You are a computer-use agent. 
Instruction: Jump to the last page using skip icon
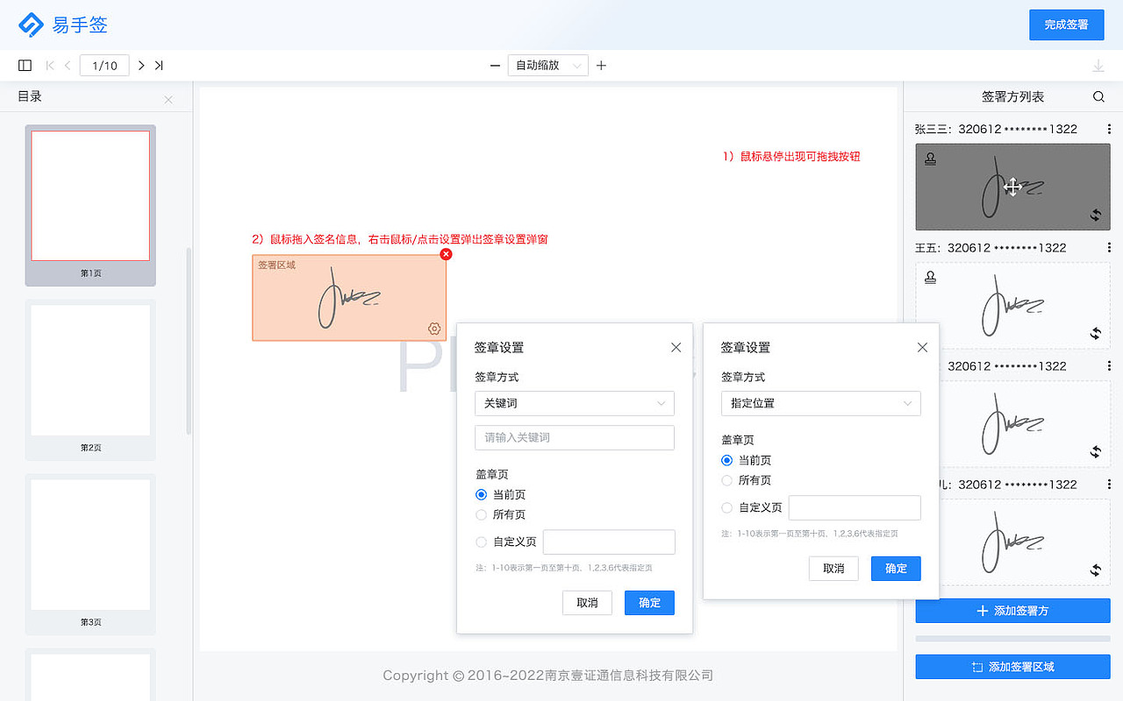pyautogui.click(x=159, y=65)
